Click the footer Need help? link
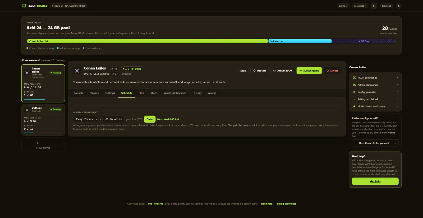The width and height of the screenshot is (423, 218). pos(267,204)
